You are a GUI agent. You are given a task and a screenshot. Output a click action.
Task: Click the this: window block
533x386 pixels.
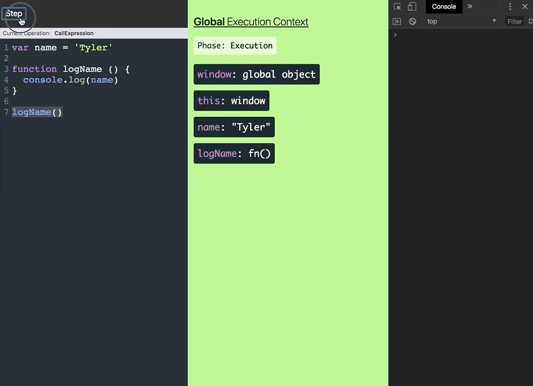[231, 101]
